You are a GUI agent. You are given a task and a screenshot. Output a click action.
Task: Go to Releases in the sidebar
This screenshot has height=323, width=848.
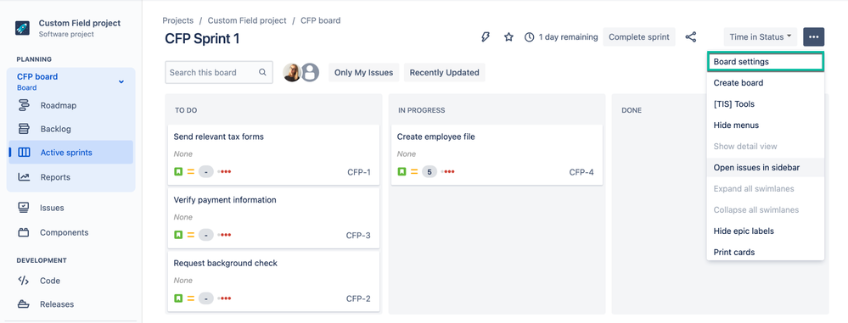coord(57,304)
